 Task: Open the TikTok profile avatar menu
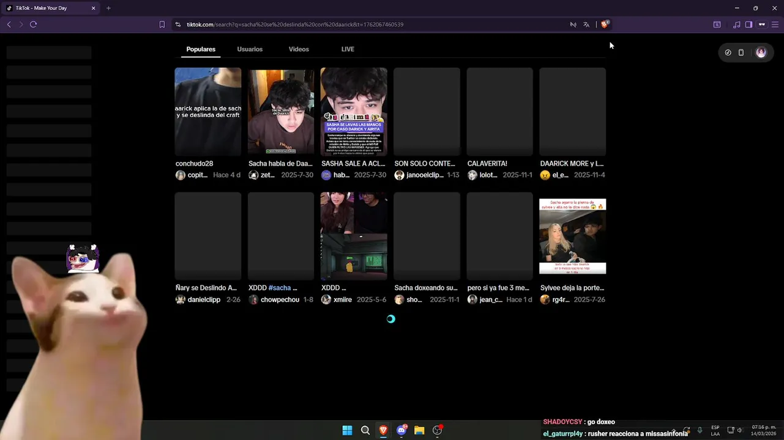(x=761, y=53)
